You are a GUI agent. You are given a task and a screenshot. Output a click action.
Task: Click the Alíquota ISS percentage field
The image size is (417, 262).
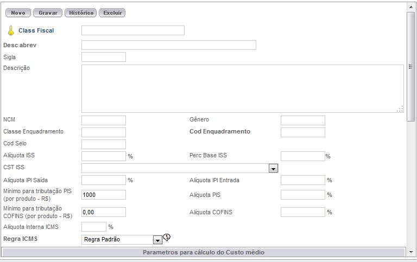104,156
